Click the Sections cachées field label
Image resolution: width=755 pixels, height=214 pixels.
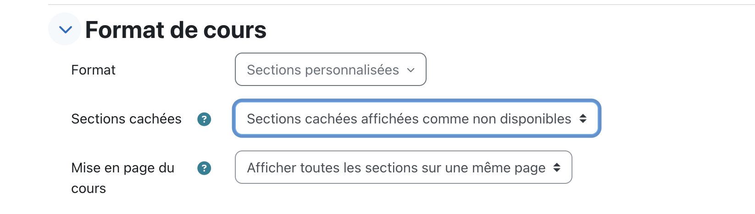[x=126, y=119]
